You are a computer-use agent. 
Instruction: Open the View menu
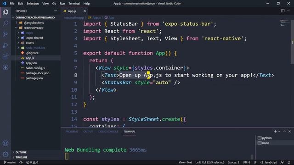[x=45, y=4]
